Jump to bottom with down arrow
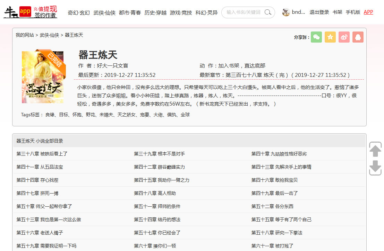Viewport: 384px width, 251px height. [375, 168]
